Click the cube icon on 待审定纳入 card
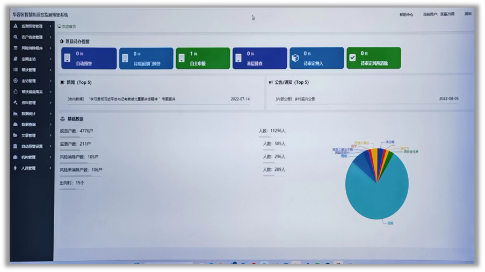The width and height of the screenshot is (485, 272). pyautogui.click(x=295, y=58)
